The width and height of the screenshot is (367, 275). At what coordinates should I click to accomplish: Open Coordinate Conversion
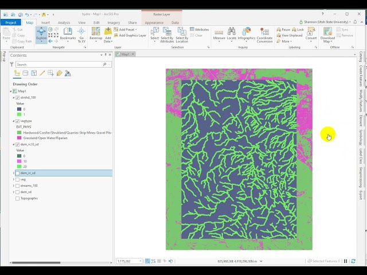(x=264, y=35)
